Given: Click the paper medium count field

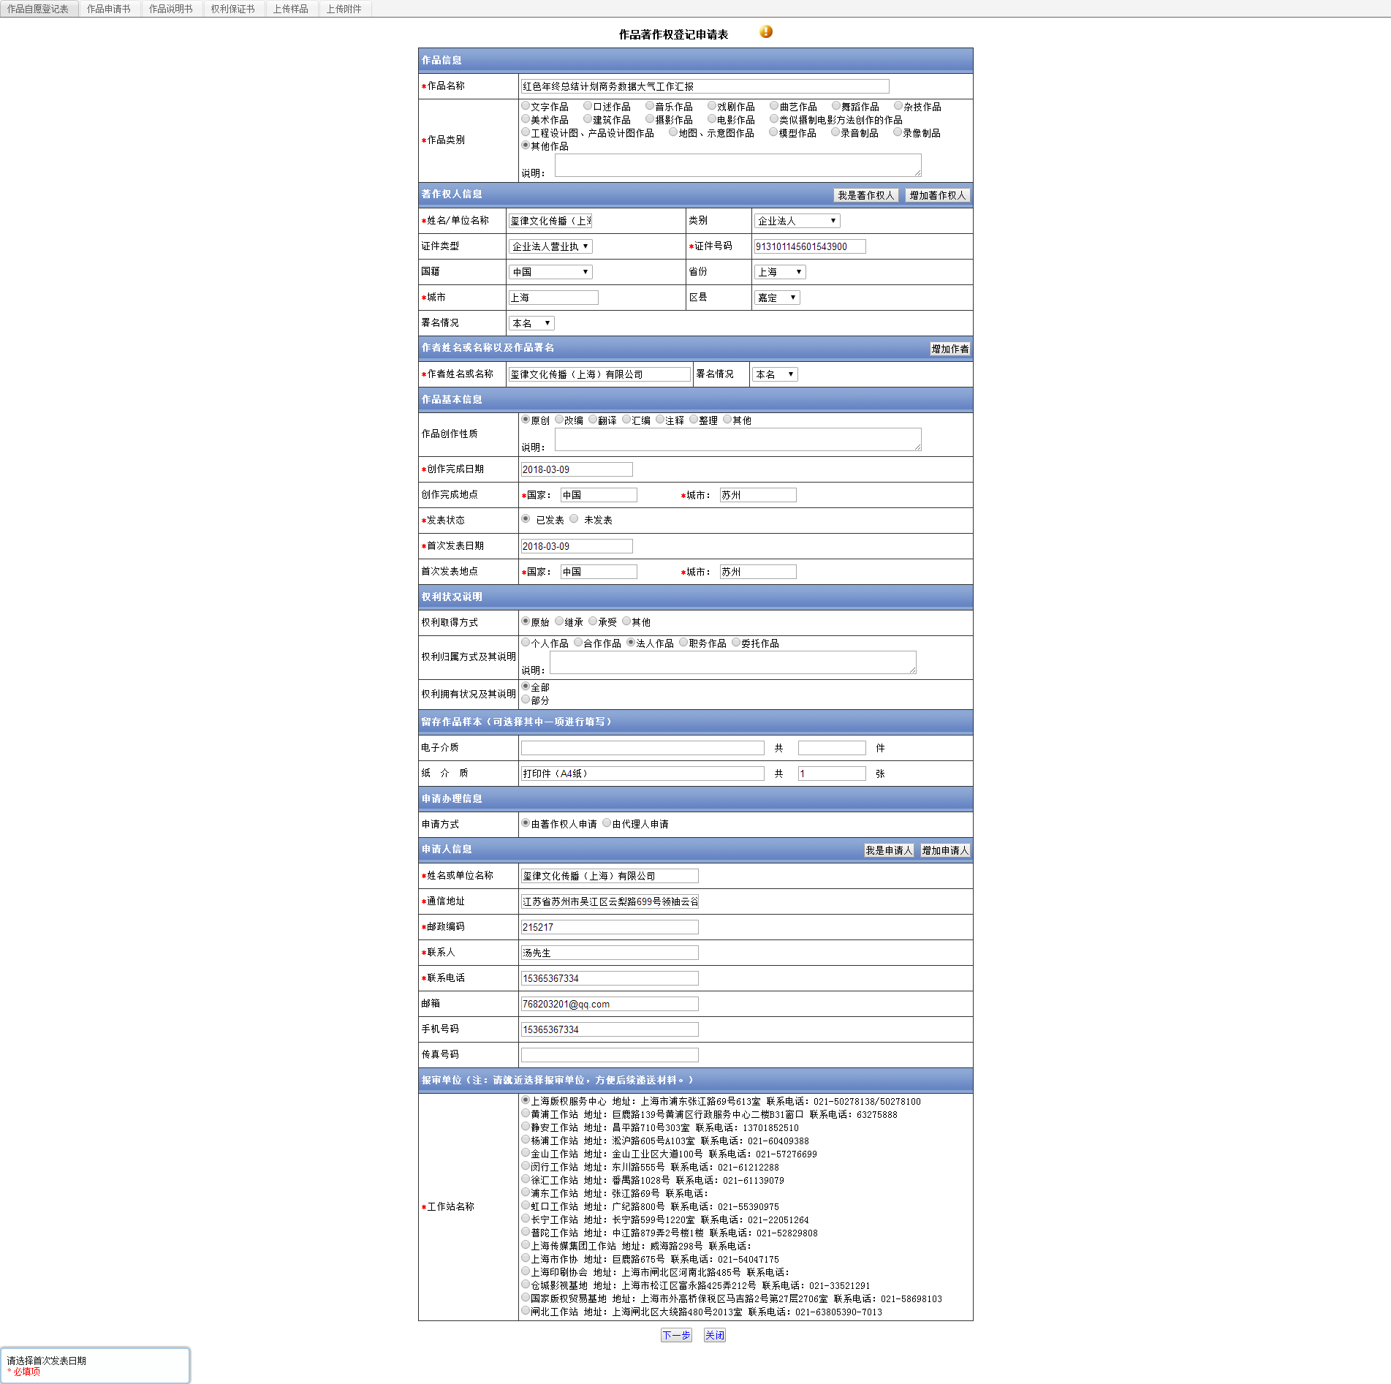Looking at the screenshot, I should point(832,774).
